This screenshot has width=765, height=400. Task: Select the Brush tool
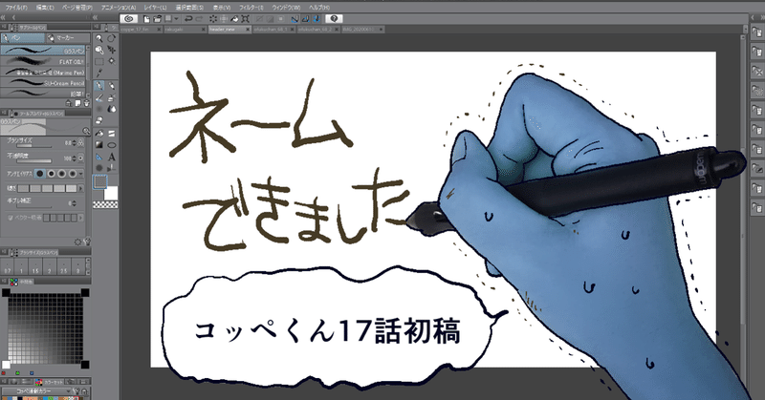[99, 97]
